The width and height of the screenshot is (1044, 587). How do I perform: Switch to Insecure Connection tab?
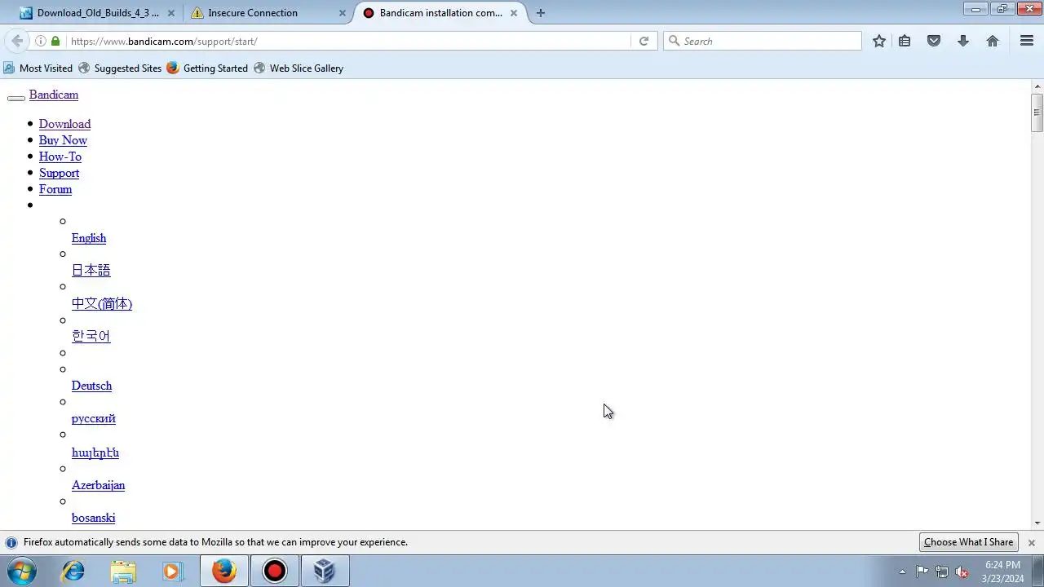pos(266,13)
